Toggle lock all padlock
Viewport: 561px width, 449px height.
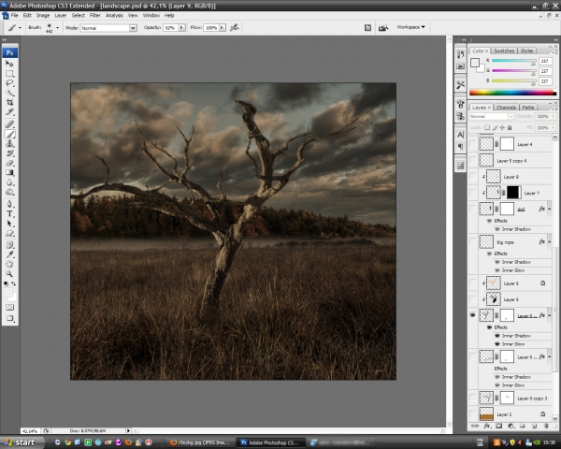click(x=510, y=127)
